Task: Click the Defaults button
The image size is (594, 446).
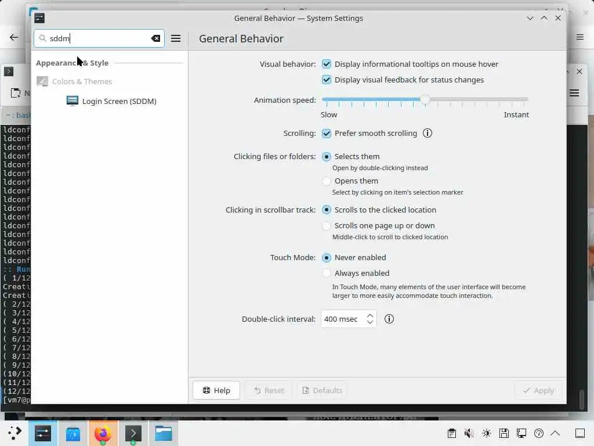Action: pos(322,390)
